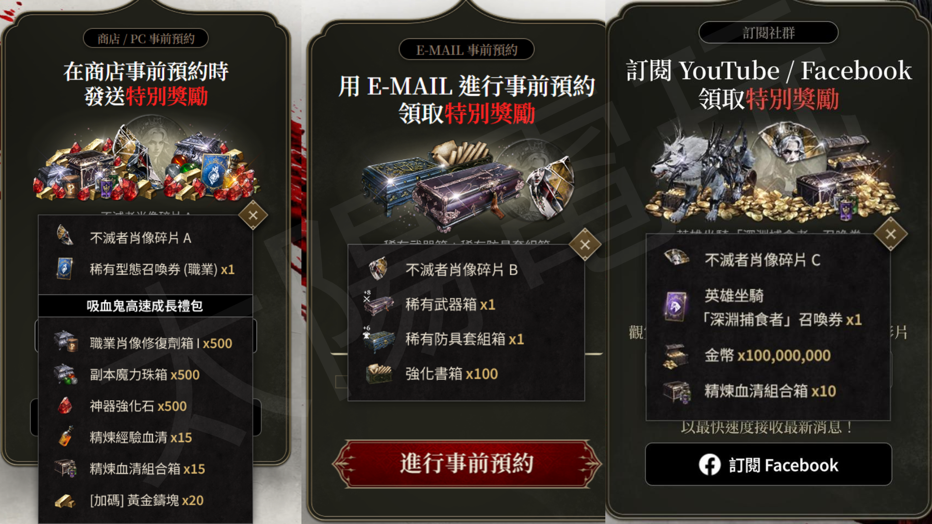Select the 訂閱社群 tab label
The image size is (932, 524).
click(768, 33)
